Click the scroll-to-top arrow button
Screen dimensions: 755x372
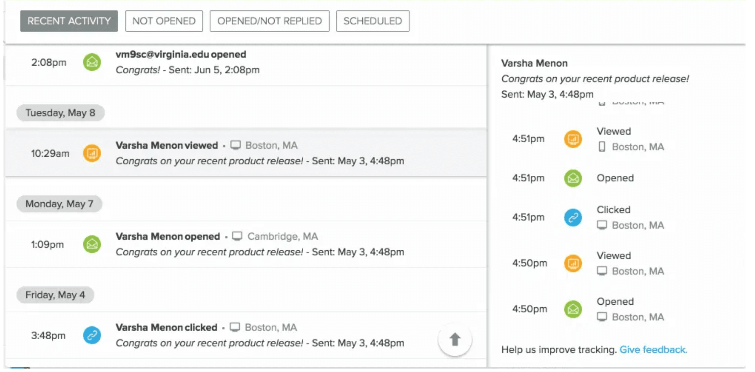[455, 340]
